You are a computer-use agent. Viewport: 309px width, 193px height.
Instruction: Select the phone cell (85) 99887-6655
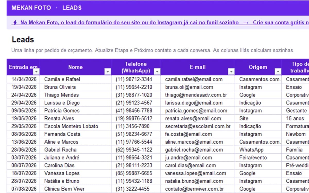(x=136, y=173)
